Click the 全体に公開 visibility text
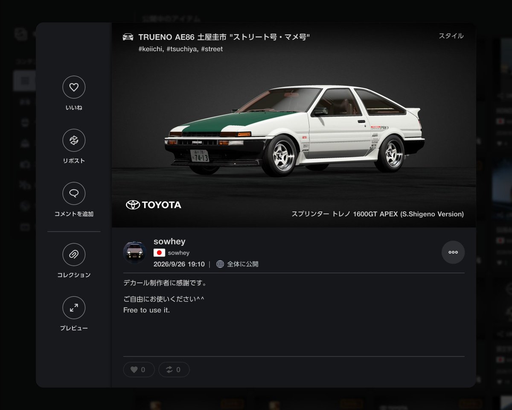Image resolution: width=512 pixels, height=410 pixels. (242, 264)
